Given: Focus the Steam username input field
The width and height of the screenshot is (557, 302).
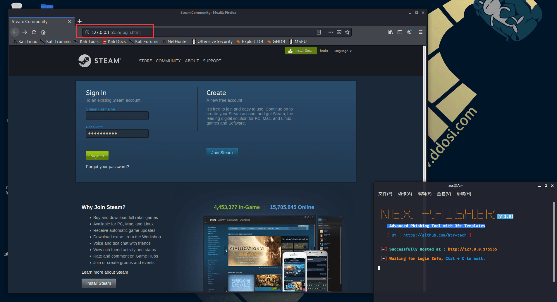Looking at the screenshot, I should (x=117, y=116).
